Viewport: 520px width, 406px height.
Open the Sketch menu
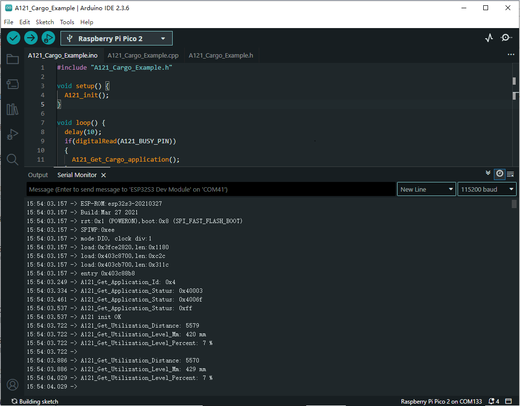click(x=45, y=22)
